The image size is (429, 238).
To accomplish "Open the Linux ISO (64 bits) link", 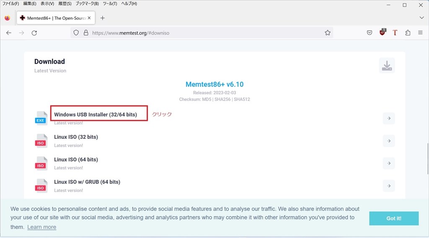I will click(x=76, y=160).
